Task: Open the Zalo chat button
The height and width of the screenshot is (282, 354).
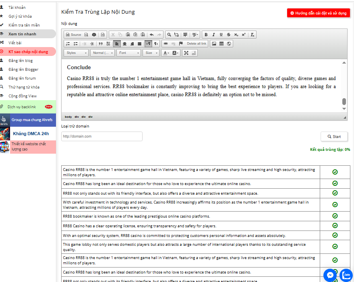Action: coord(346,275)
